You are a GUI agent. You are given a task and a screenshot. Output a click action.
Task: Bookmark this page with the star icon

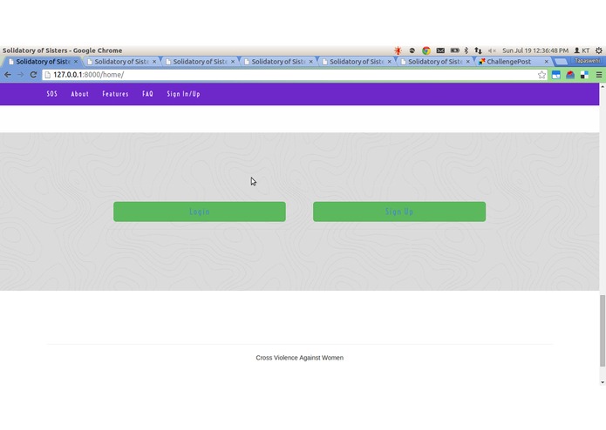[541, 75]
